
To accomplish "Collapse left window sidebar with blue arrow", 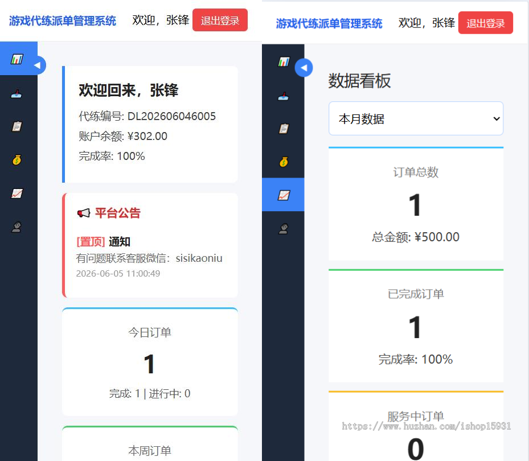I will (38, 65).
